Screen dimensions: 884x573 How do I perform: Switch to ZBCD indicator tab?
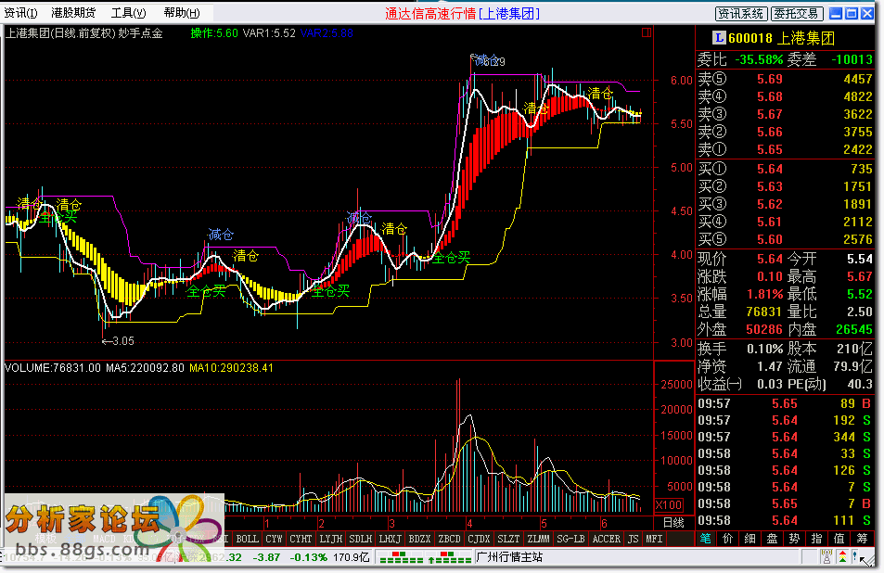(449, 540)
